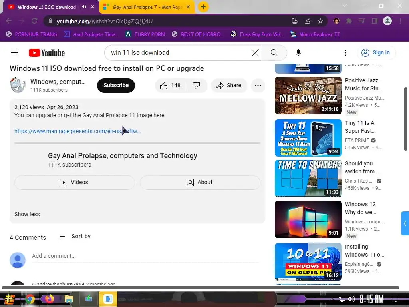409x307 pixels.
Task: Open the YouTube hamburger guide menu
Action: pos(14,53)
